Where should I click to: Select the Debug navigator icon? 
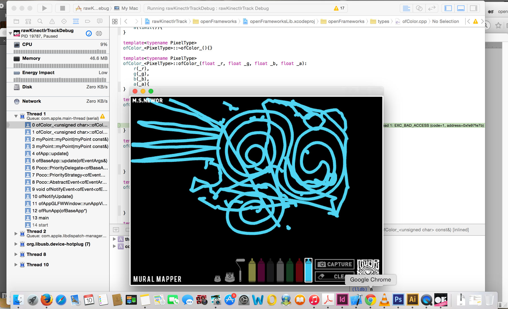(76, 21)
